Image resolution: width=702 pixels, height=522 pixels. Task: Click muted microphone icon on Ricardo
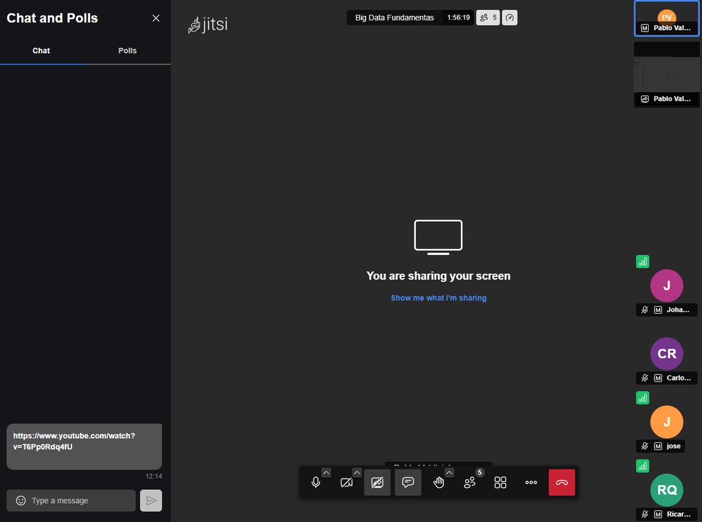645,514
